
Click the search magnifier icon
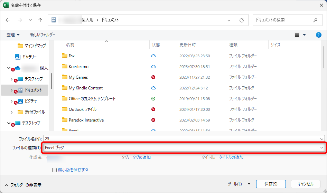315,20
